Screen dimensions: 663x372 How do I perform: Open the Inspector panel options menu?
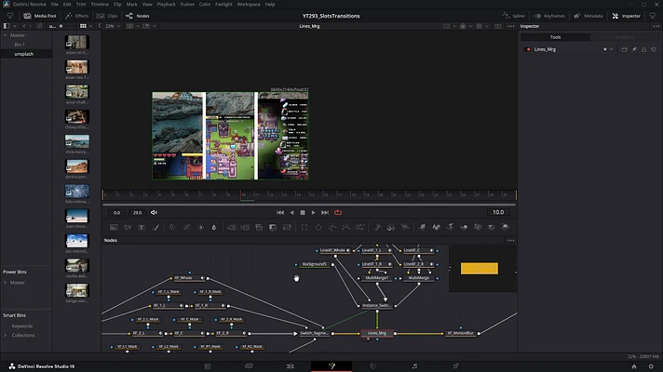[x=656, y=26]
